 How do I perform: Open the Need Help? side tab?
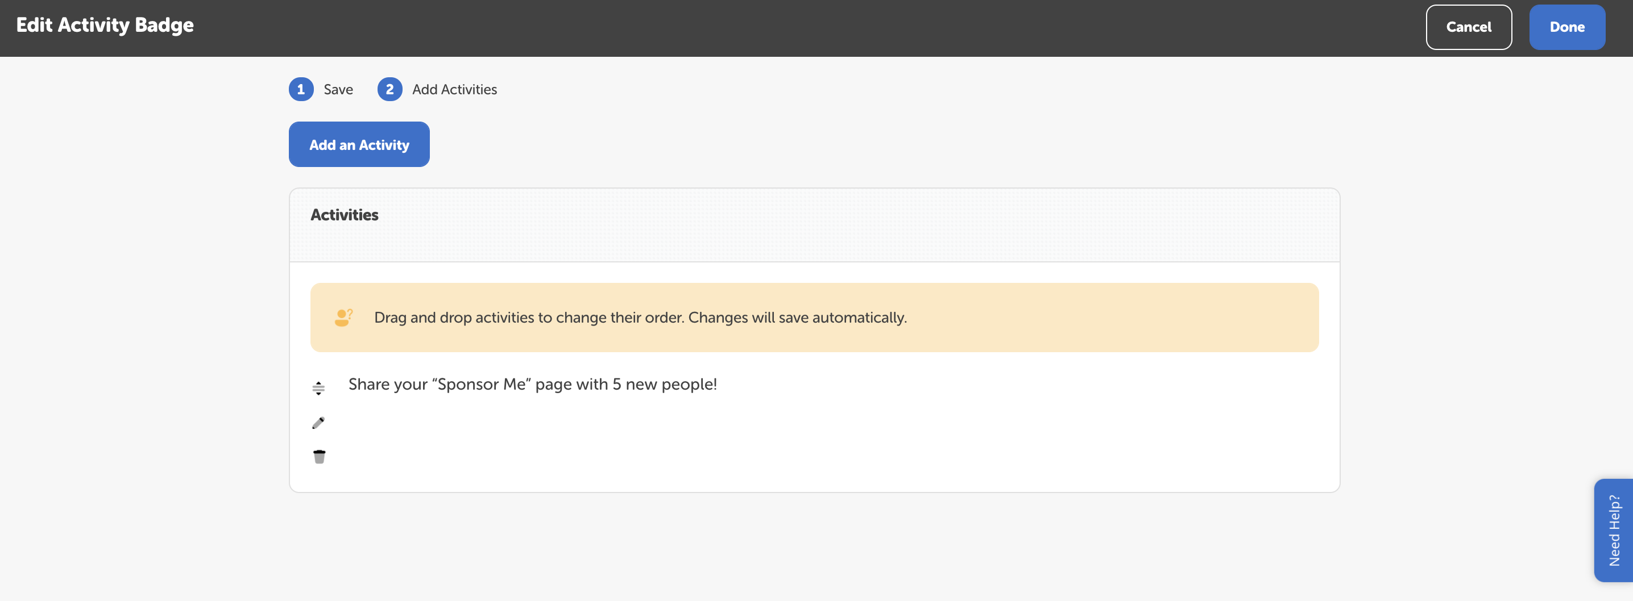tap(1613, 530)
